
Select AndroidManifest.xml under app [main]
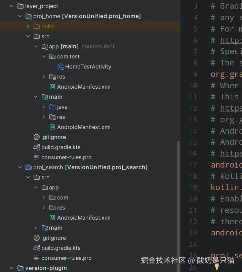coord(84,87)
